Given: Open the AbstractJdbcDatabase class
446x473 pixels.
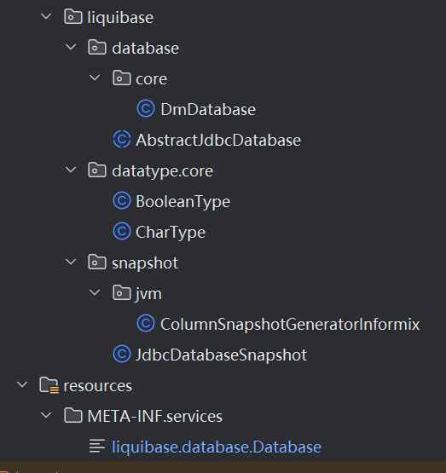Looking at the screenshot, I should [218, 140].
